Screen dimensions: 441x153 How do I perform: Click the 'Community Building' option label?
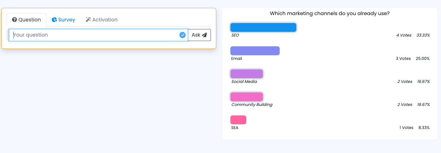pos(252,104)
